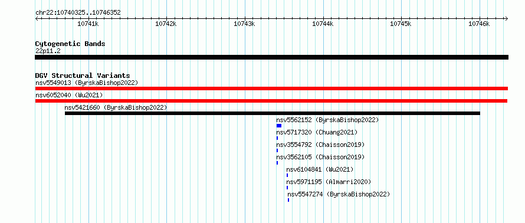Click the right arrowhead of the ruler
Image resolution: width=525 pixels, height=223 pixels.
(x=506, y=18)
